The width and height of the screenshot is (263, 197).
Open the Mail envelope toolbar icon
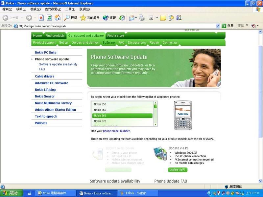132,18
